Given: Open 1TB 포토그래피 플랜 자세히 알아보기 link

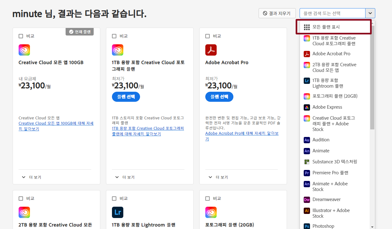Looking at the screenshot, I should [148, 131].
